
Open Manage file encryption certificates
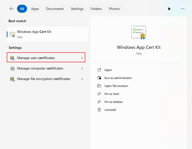(46, 79)
